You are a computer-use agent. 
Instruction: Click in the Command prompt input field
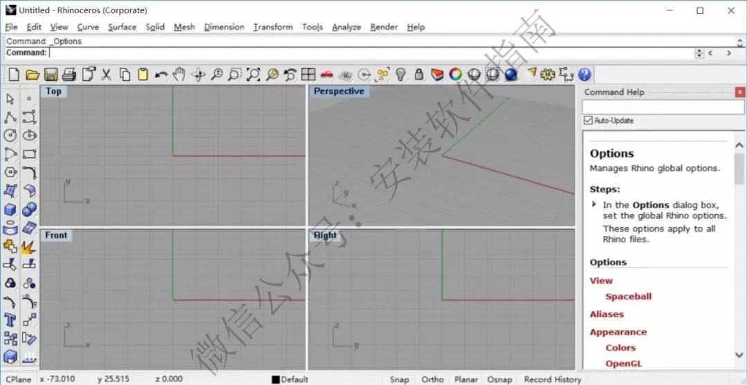(371, 53)
